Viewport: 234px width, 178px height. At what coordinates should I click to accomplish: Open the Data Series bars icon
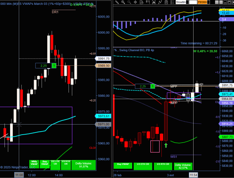(154, 2)
